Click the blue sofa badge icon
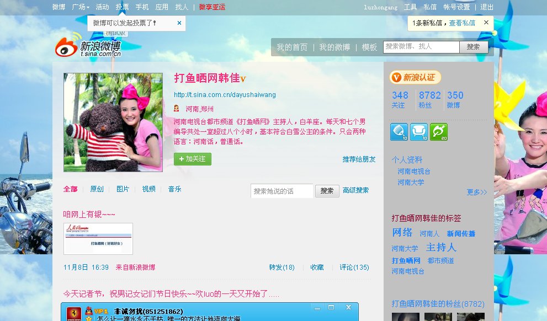 [419, 132]
